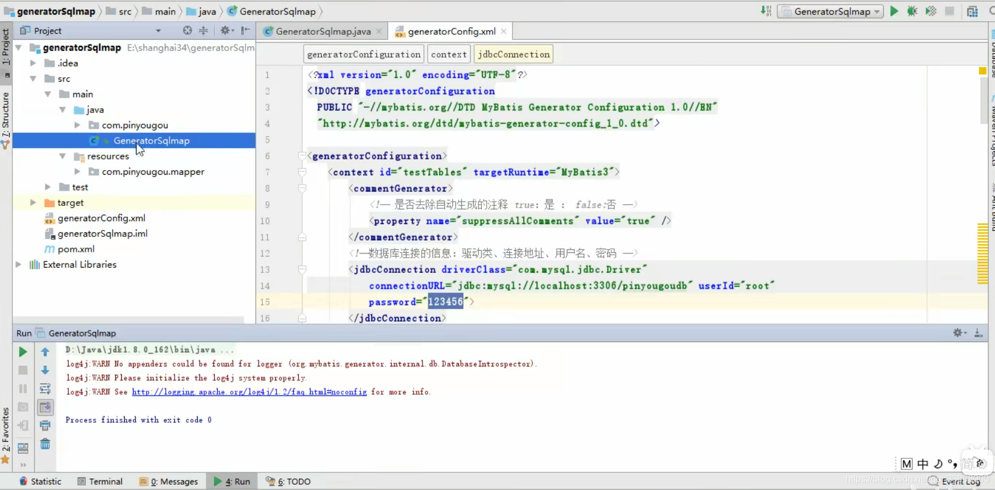Collapse the generatorSqlmap project root node
995x490 pixels.
[x=19, y=48]
